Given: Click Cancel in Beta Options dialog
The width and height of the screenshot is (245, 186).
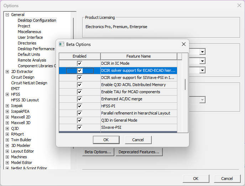Looking at the screenshot, I should 138,140.
